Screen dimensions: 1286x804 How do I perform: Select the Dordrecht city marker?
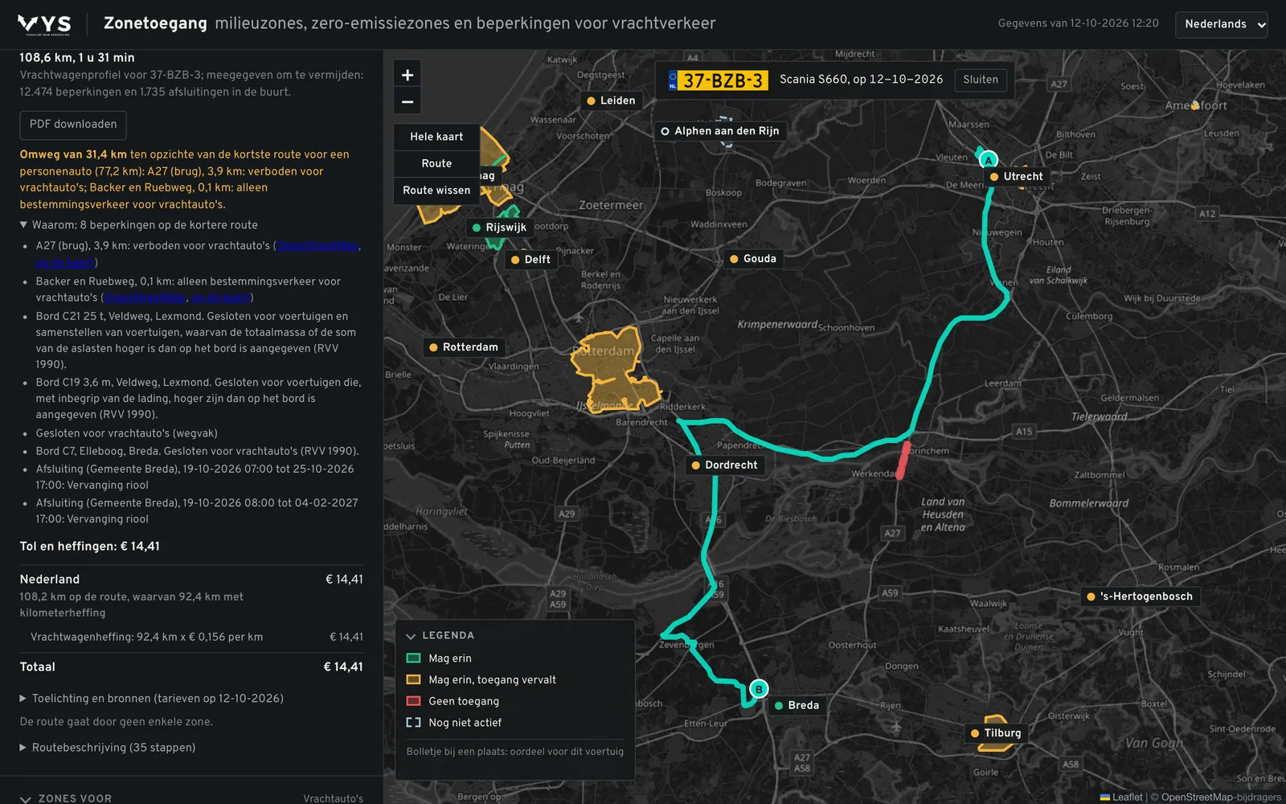coord(724,465)
